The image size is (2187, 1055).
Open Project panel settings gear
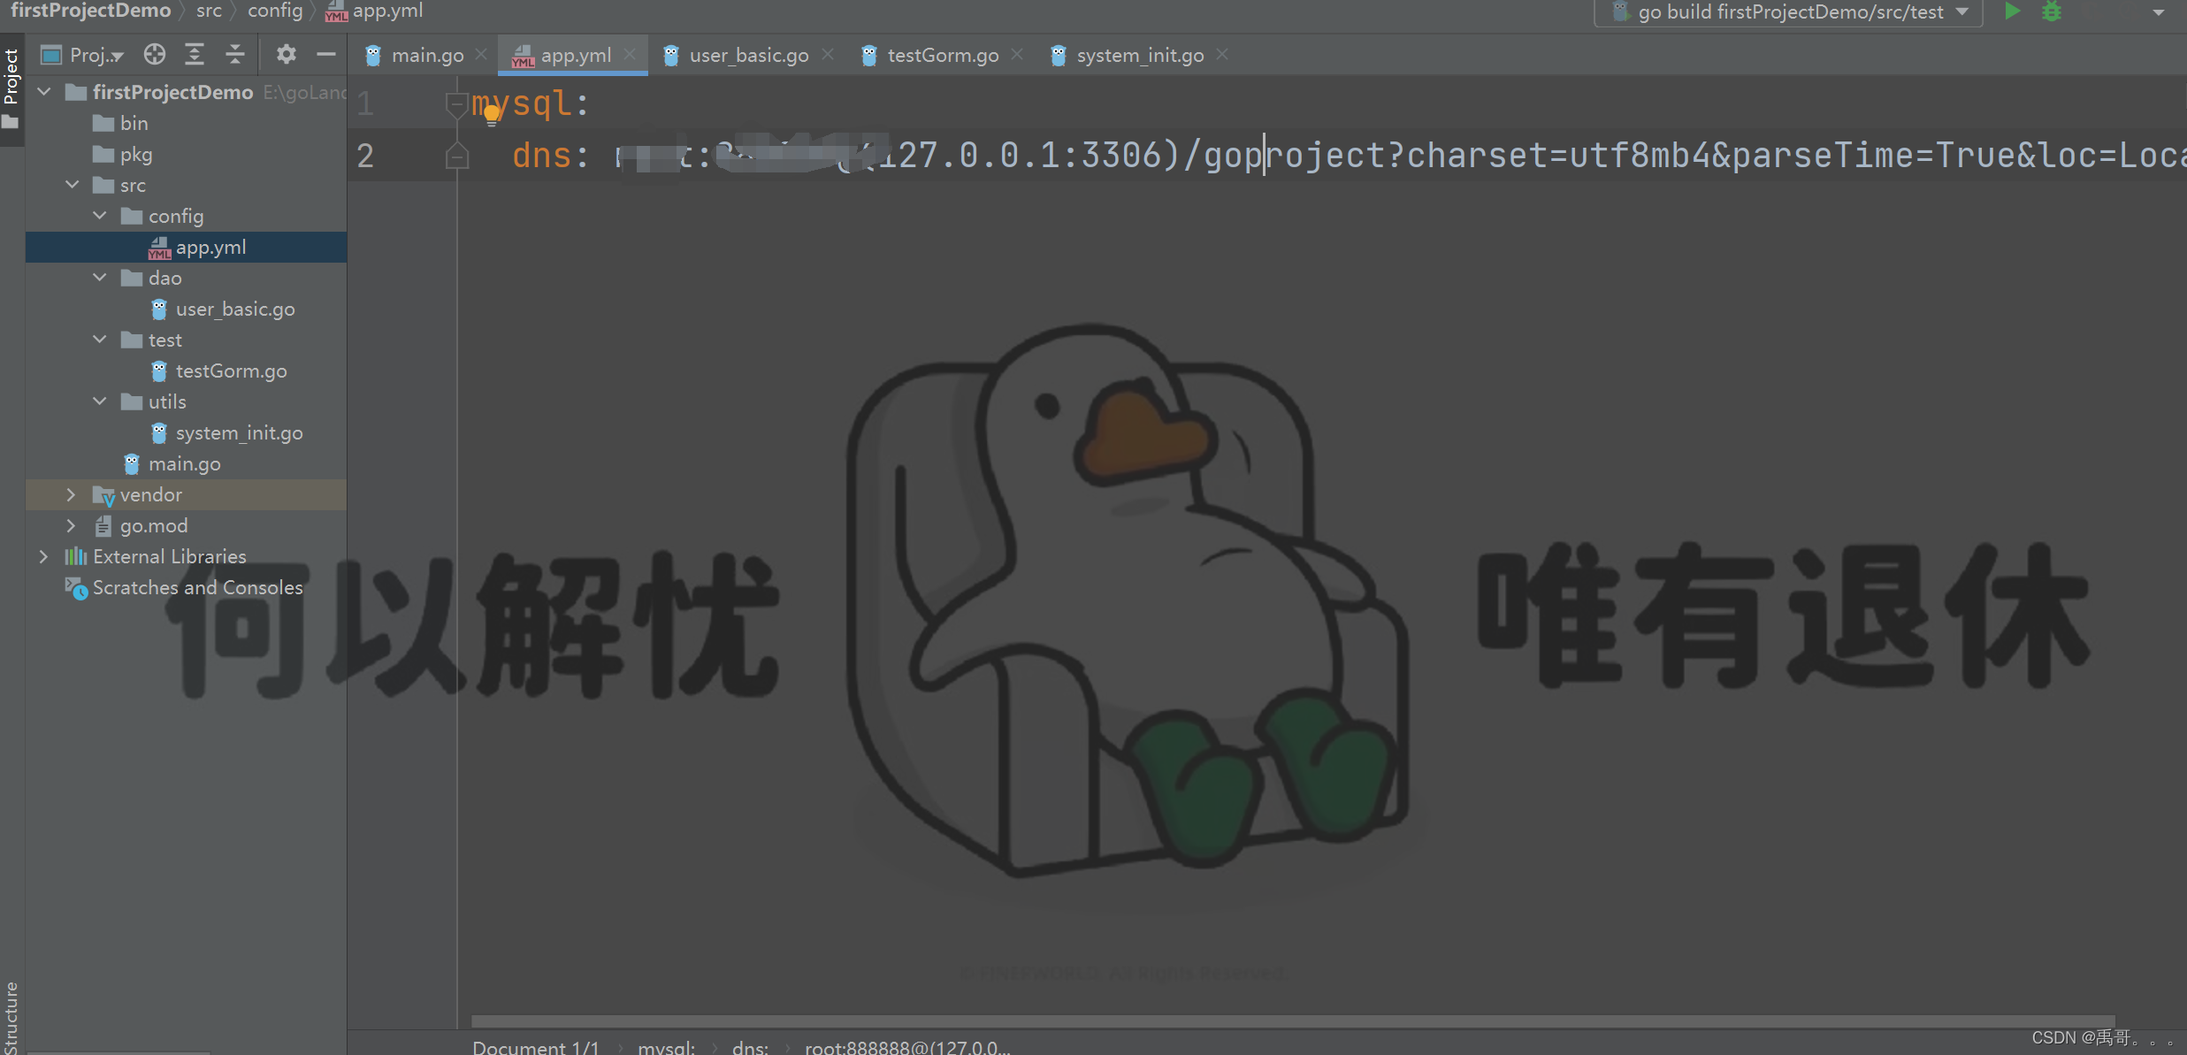286,55
